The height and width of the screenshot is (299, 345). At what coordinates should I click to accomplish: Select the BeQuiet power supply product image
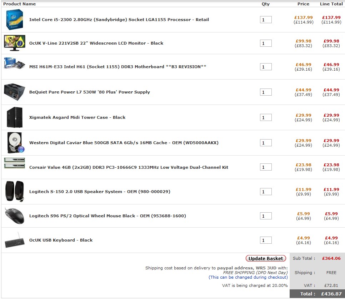[x=15, y=92]
